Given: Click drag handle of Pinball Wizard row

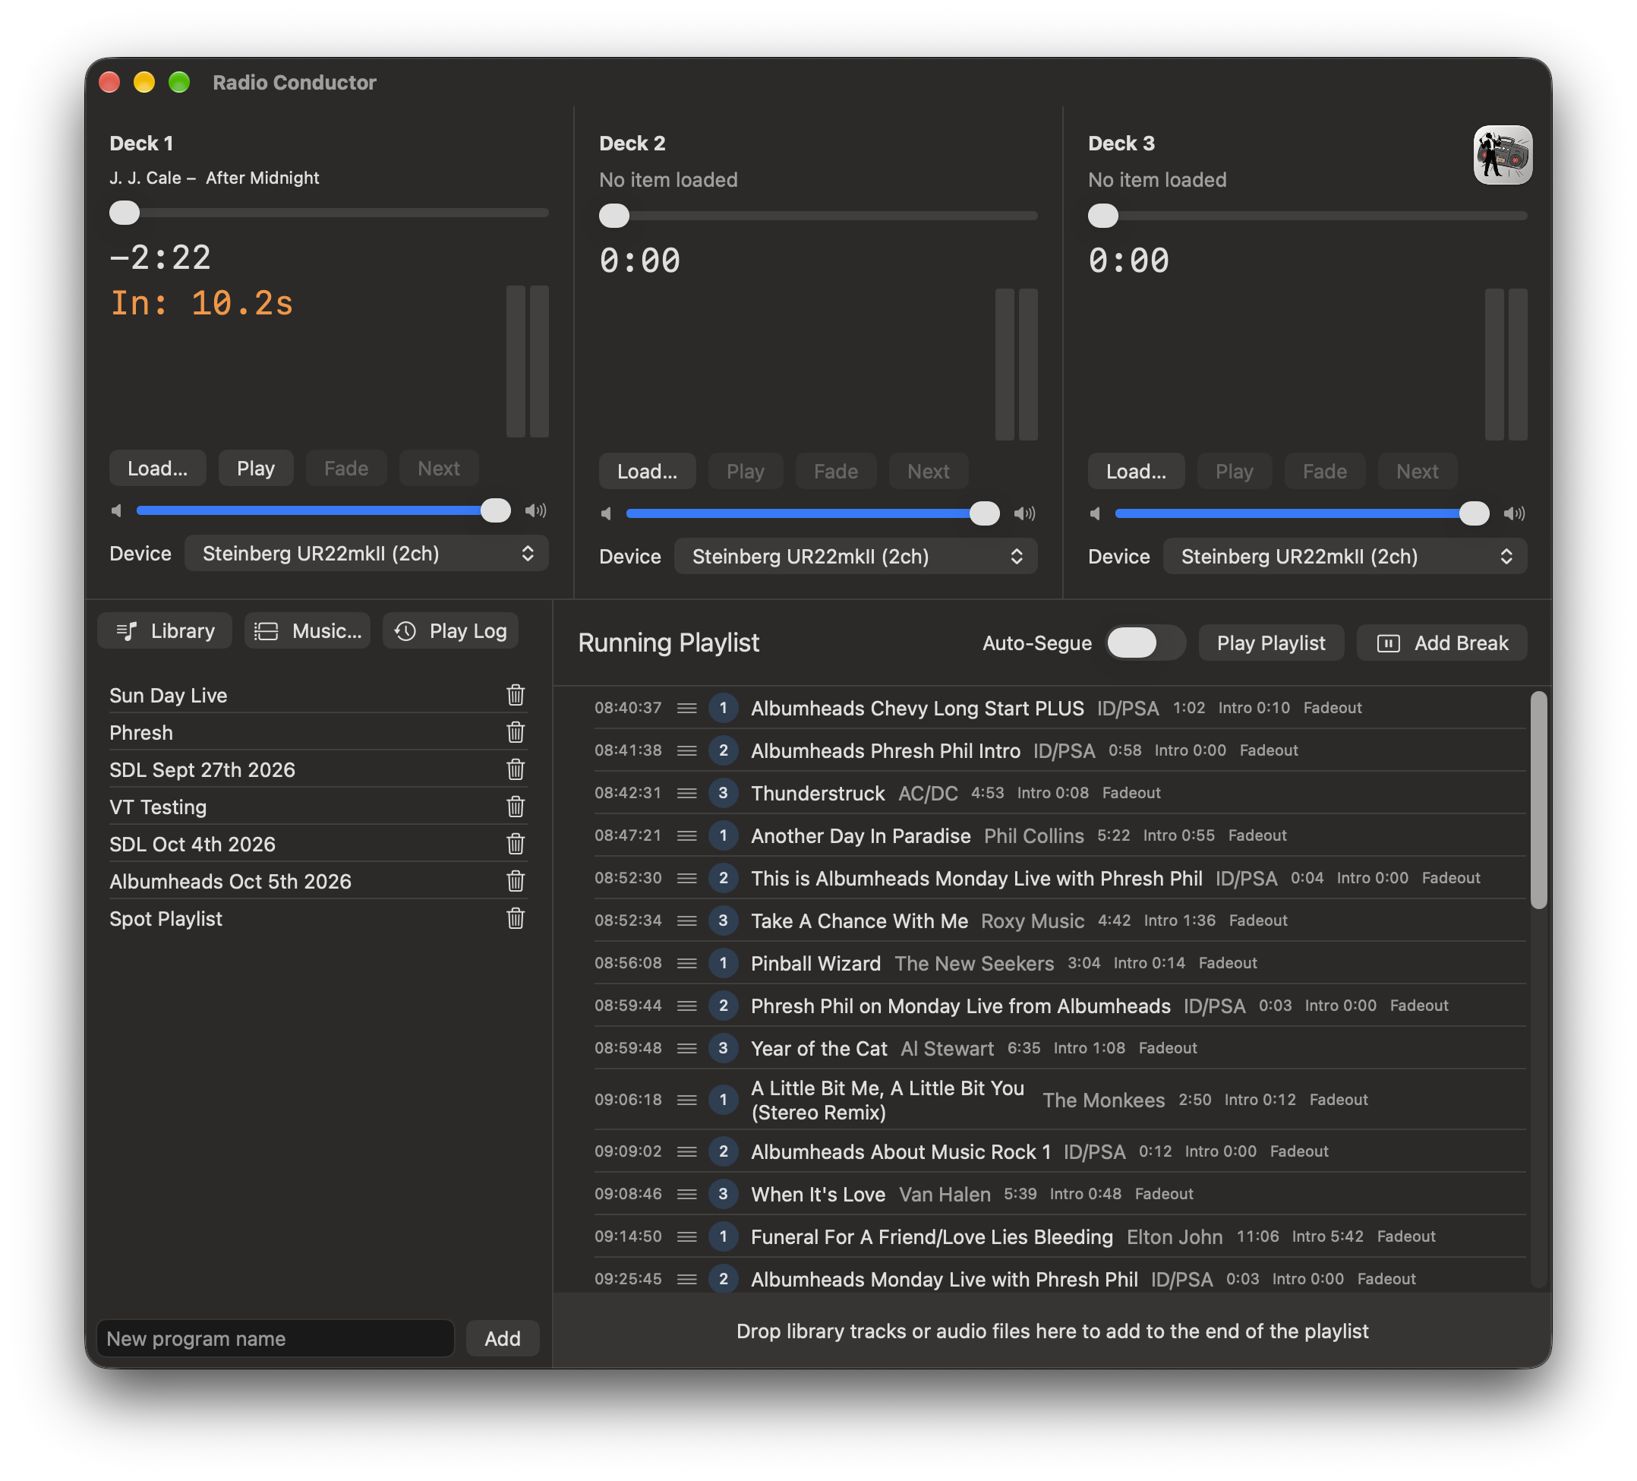Looking at the screenshot, I should [687, 964].
